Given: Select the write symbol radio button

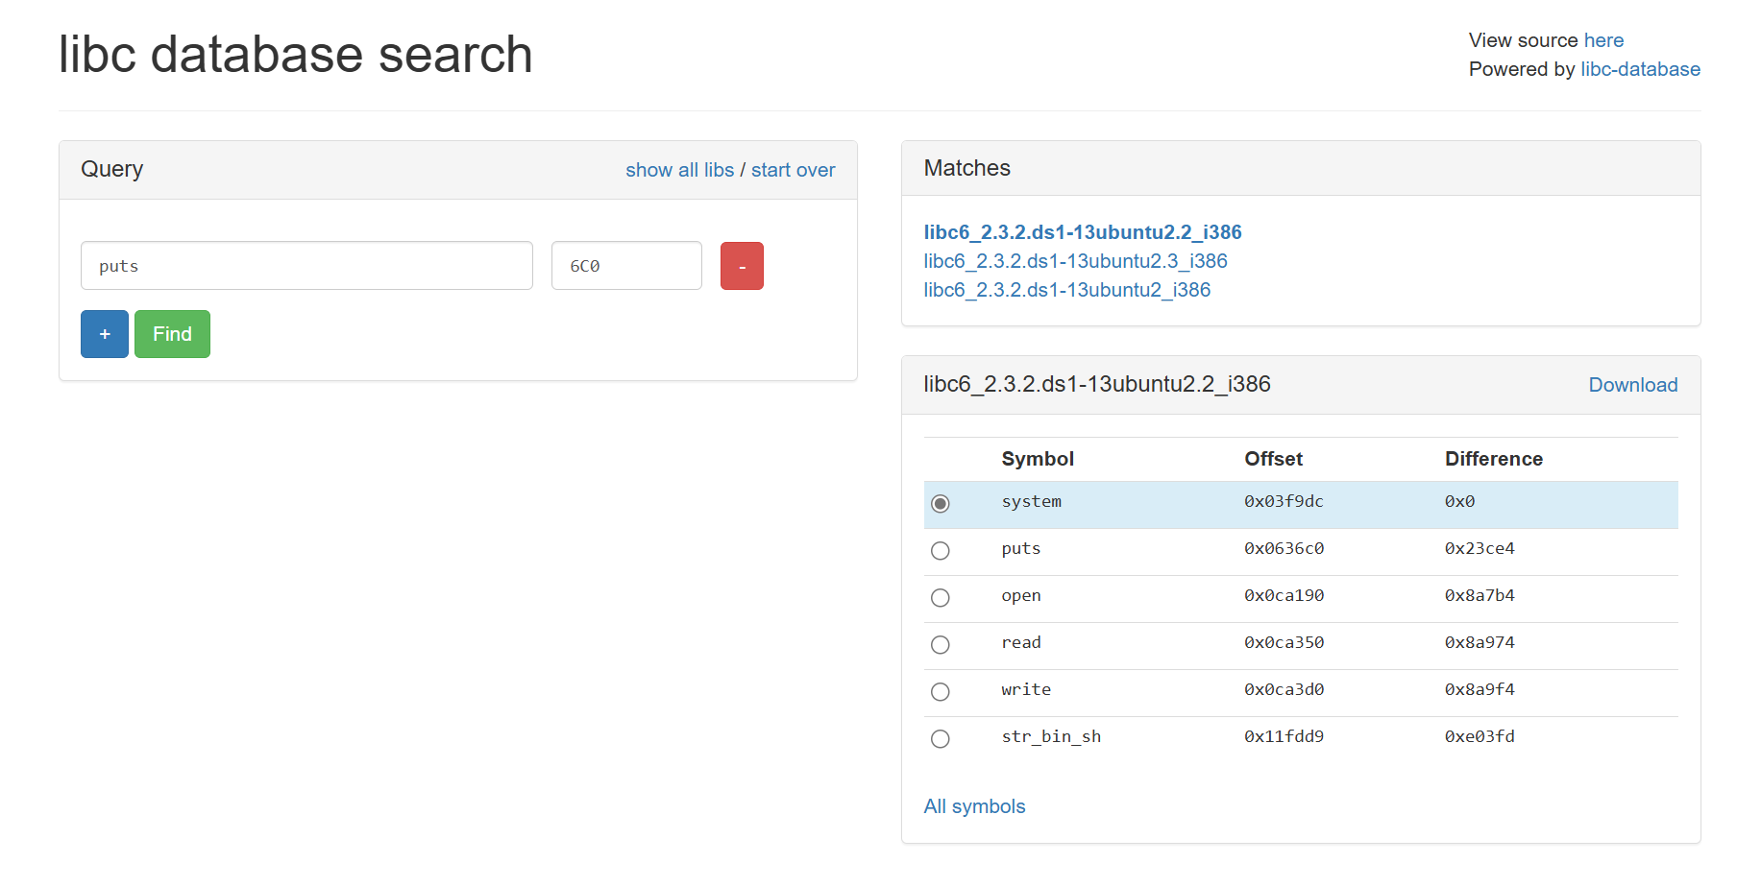Looking at the screenshot, I should coord(941,692).
